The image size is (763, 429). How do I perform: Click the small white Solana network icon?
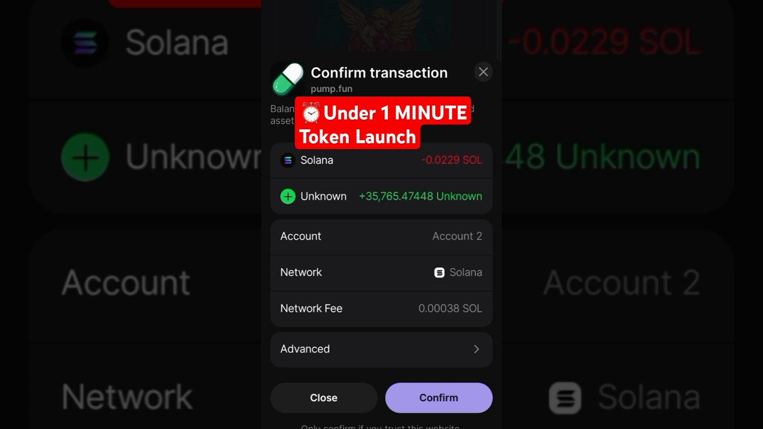click(439, 272)
